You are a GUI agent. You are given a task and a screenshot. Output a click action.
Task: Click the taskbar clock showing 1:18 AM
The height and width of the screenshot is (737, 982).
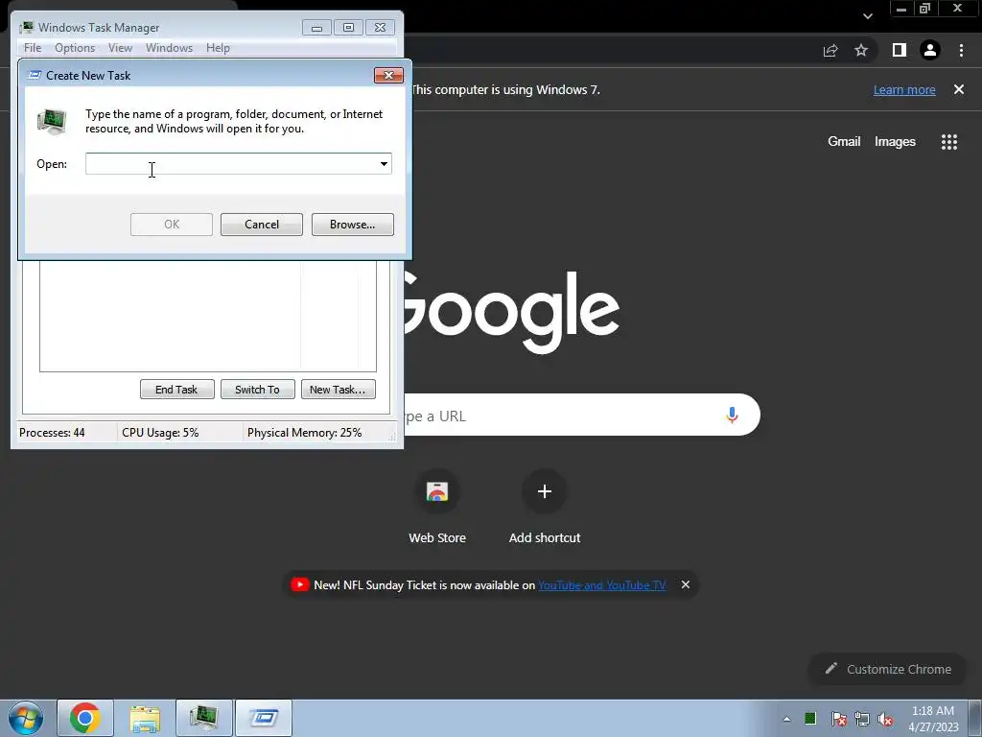933,719
